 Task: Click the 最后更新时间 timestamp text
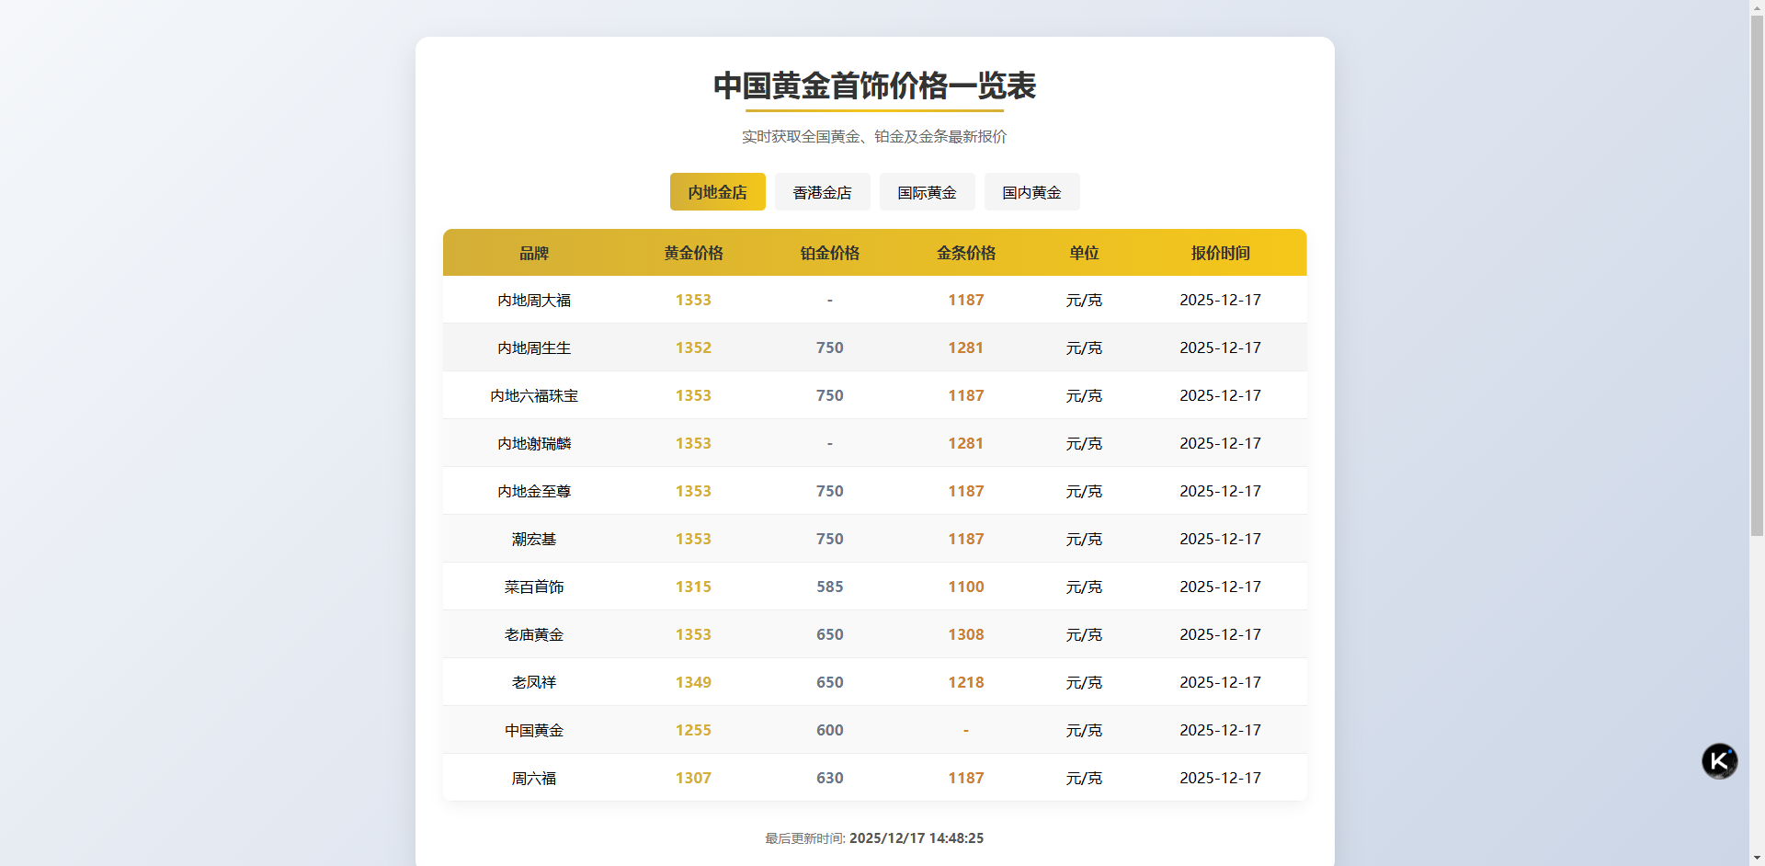pyautogui.click(x=873, y=838)
